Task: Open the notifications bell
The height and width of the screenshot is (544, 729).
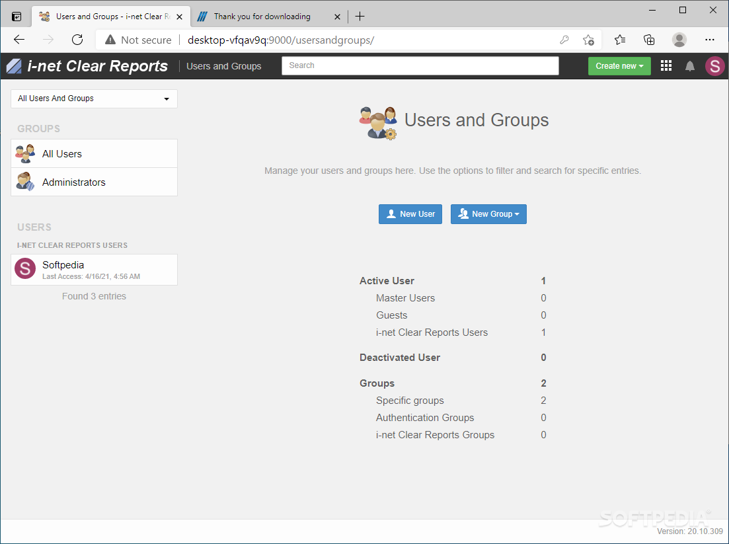Action: point(690,66)
